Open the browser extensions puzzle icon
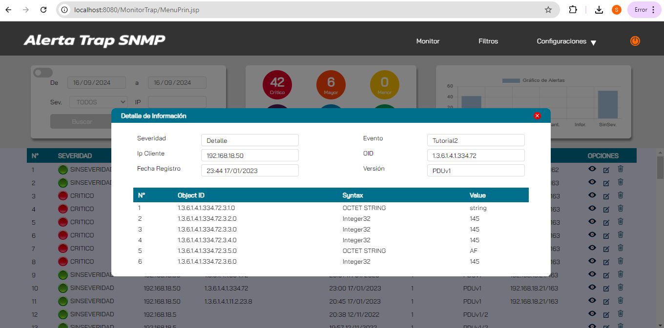Screen dimensions: 664x328 pos(573,10)
